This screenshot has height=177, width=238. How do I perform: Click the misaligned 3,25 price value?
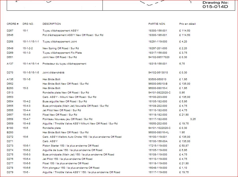coord(193,119)
